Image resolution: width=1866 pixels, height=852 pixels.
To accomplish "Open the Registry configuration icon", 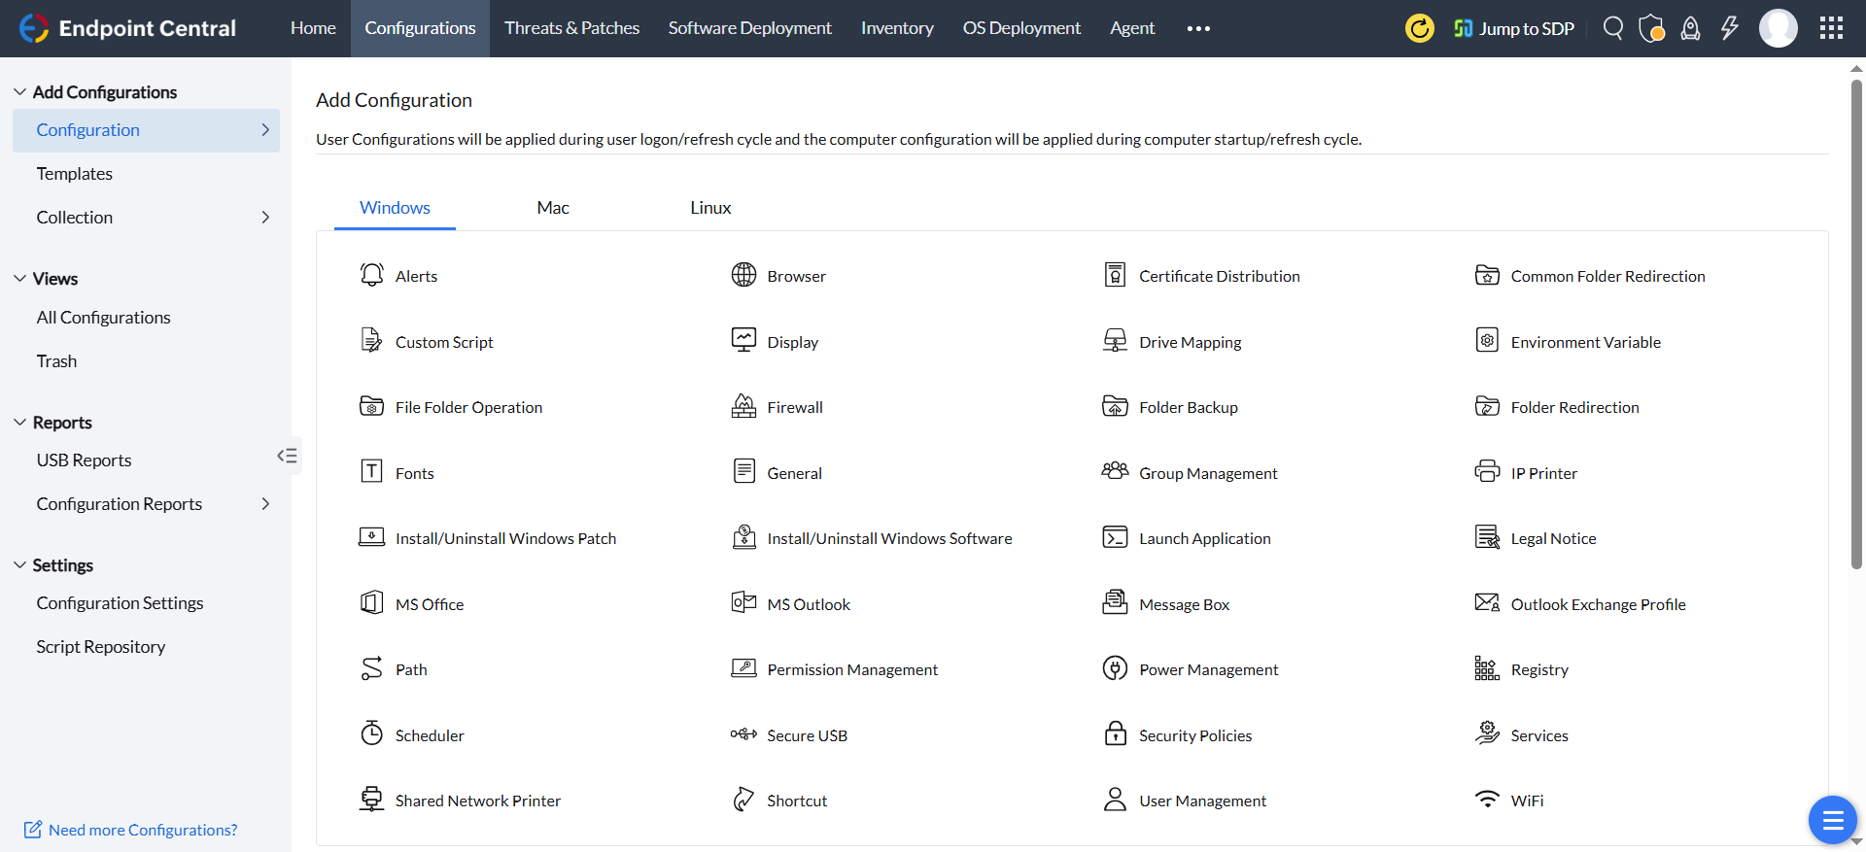I will (x=1487, y=668).
